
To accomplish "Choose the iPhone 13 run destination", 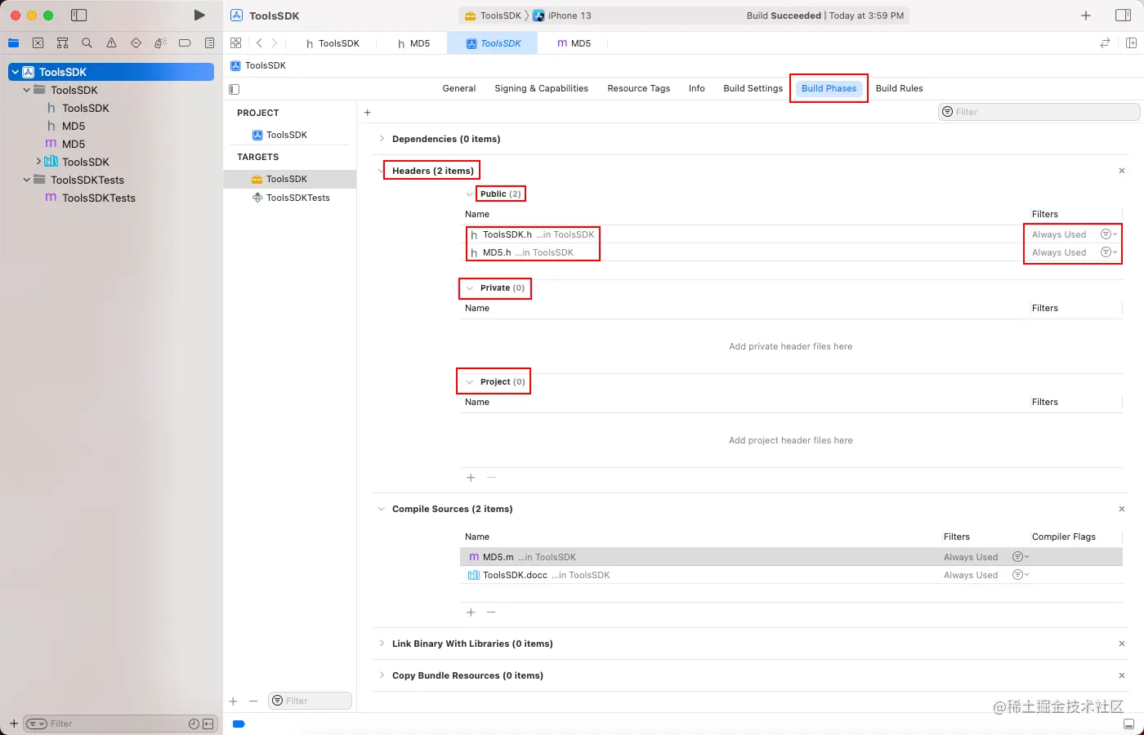I will (562, 16).
